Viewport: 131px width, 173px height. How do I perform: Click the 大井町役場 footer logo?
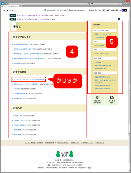point(65,154)
